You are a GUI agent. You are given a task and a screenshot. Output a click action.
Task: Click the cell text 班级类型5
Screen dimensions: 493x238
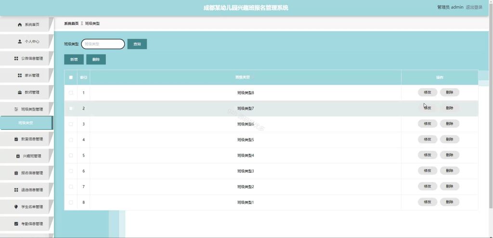coord(246,140)
